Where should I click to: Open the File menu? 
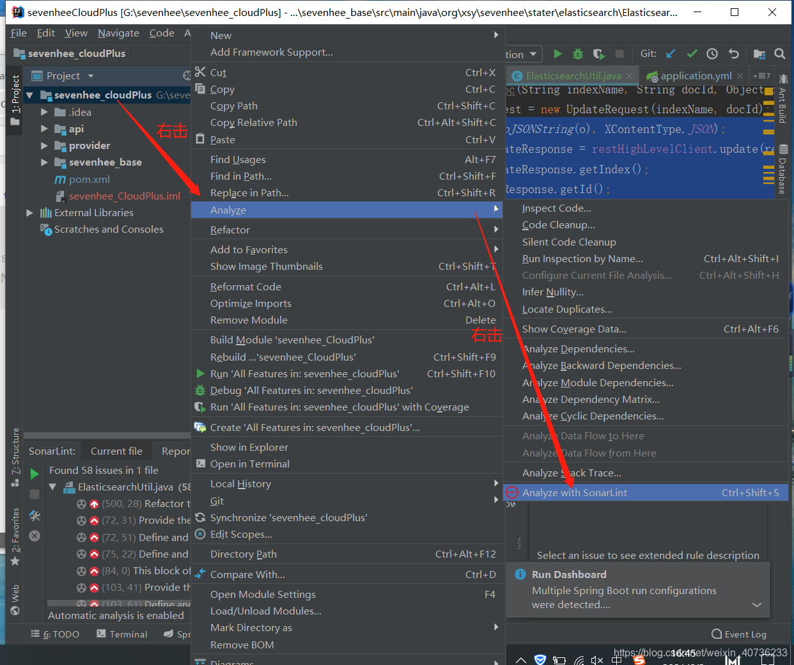point(19,33)
